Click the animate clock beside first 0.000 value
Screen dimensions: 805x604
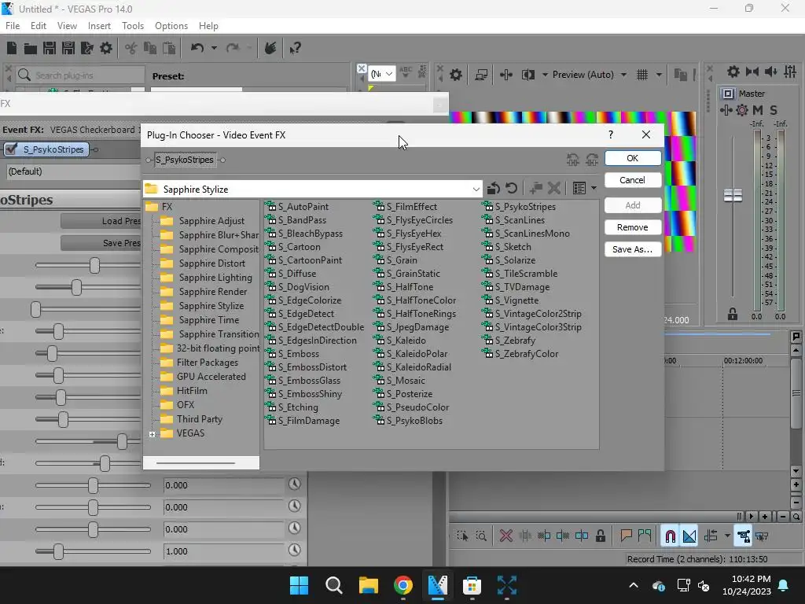(294, 484)
